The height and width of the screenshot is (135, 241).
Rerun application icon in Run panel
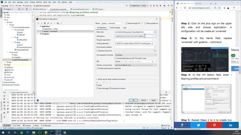point(4,96)
